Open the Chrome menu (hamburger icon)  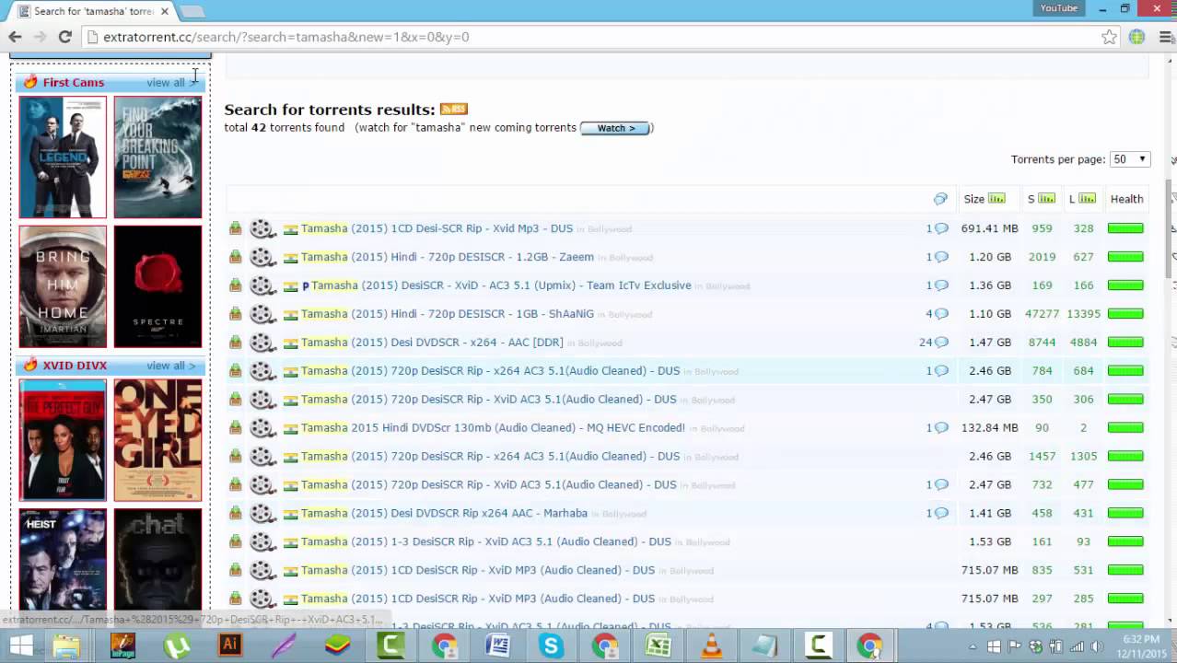pos(1164,37)
